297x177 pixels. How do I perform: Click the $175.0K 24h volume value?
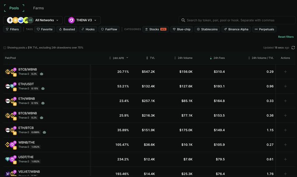186,130
